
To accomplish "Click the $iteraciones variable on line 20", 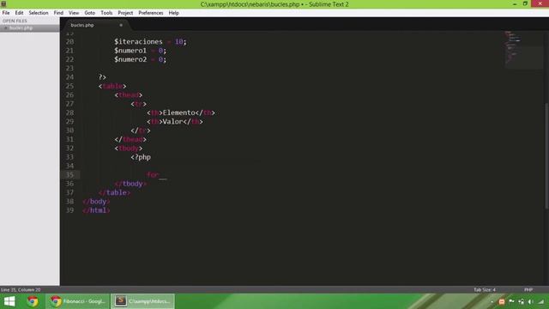I will [x=138, y=42].
